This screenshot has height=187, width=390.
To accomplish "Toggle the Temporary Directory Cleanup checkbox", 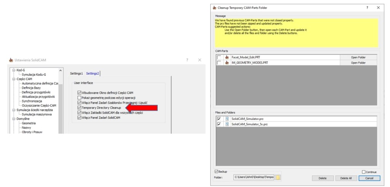I will click(79, 108).
